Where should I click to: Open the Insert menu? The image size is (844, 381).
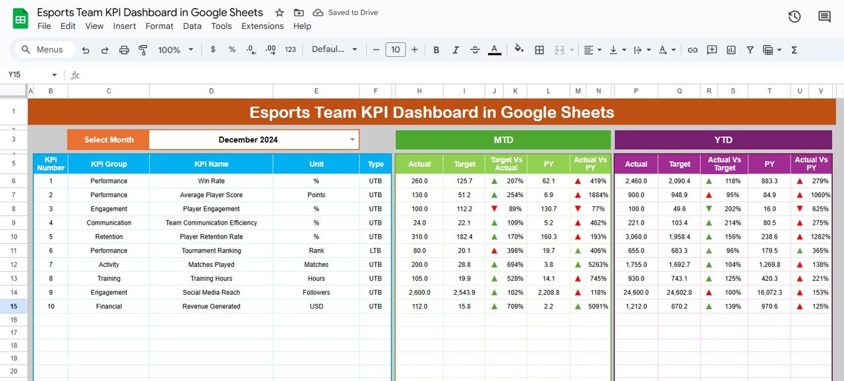[125, 26]
